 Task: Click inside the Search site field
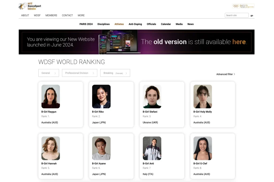pos(236,15)
